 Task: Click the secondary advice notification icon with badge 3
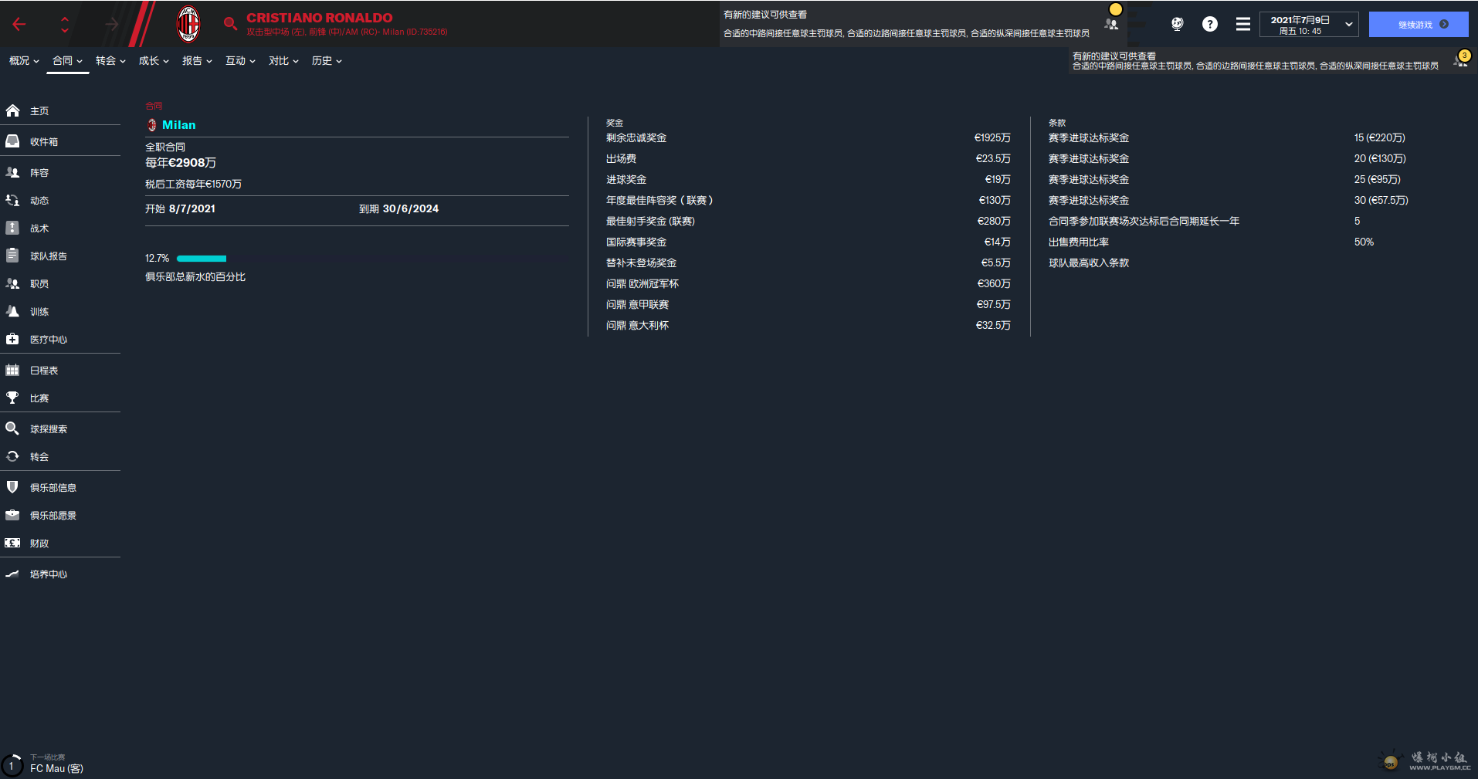click(x=1461, y=59)
